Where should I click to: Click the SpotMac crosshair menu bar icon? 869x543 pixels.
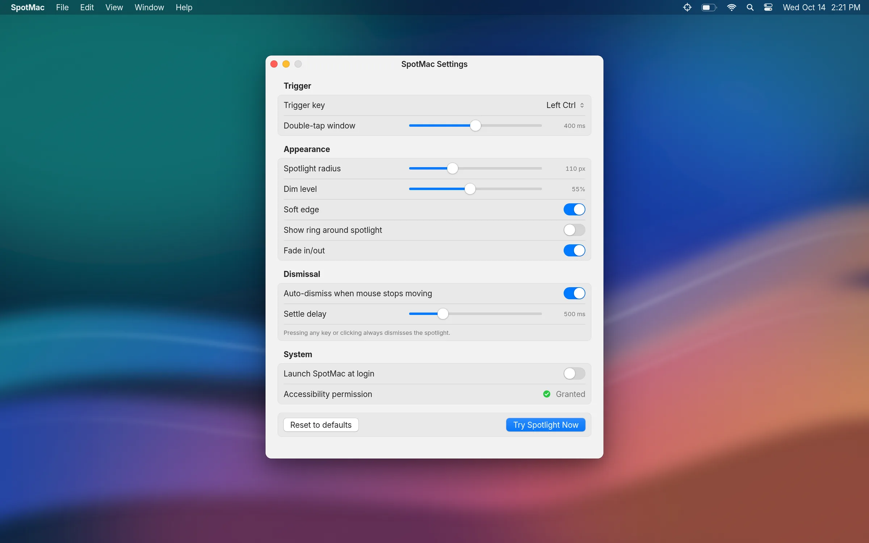687,7
